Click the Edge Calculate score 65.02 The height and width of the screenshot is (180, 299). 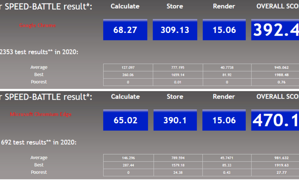coord(125,120)
